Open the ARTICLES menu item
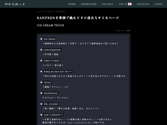Screen dimensions: 167x125 pos(143,4)
